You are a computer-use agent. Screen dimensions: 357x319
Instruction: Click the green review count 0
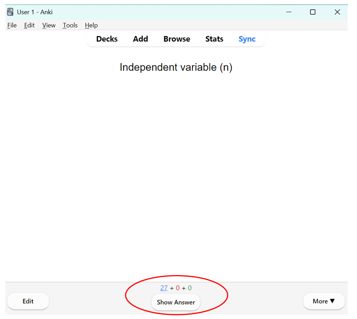pos(190,288)
